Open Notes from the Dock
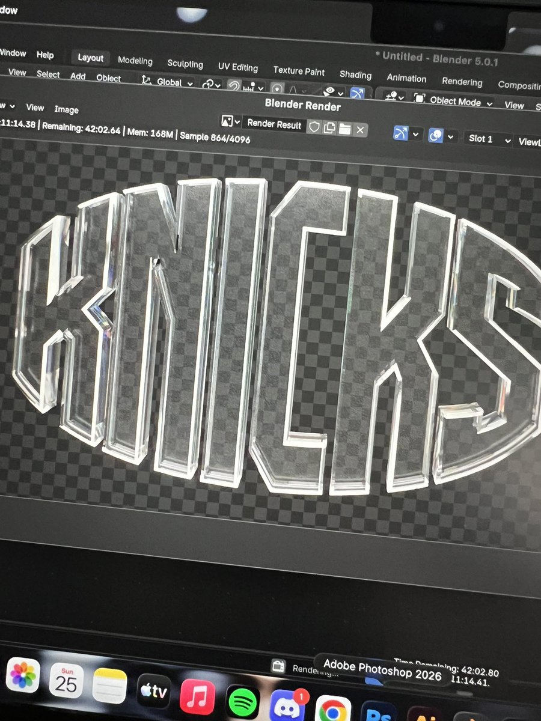This screenshot has width=541, height=721. pyautogui.click(x=109, y=686)
